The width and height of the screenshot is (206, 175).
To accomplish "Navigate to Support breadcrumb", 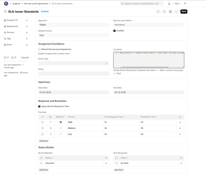I will click(16, 4).
